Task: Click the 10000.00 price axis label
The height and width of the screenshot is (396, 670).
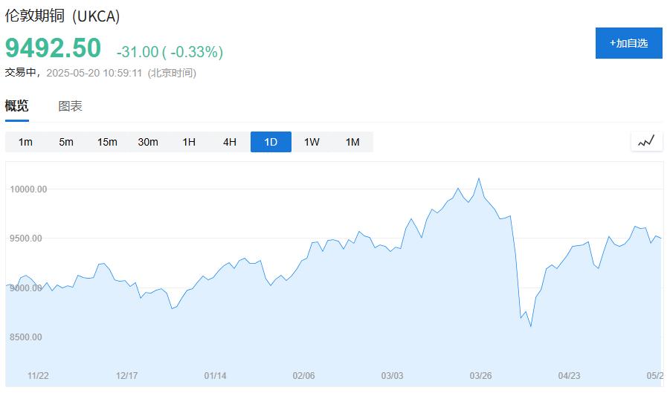Action: (x=29, y=189)
